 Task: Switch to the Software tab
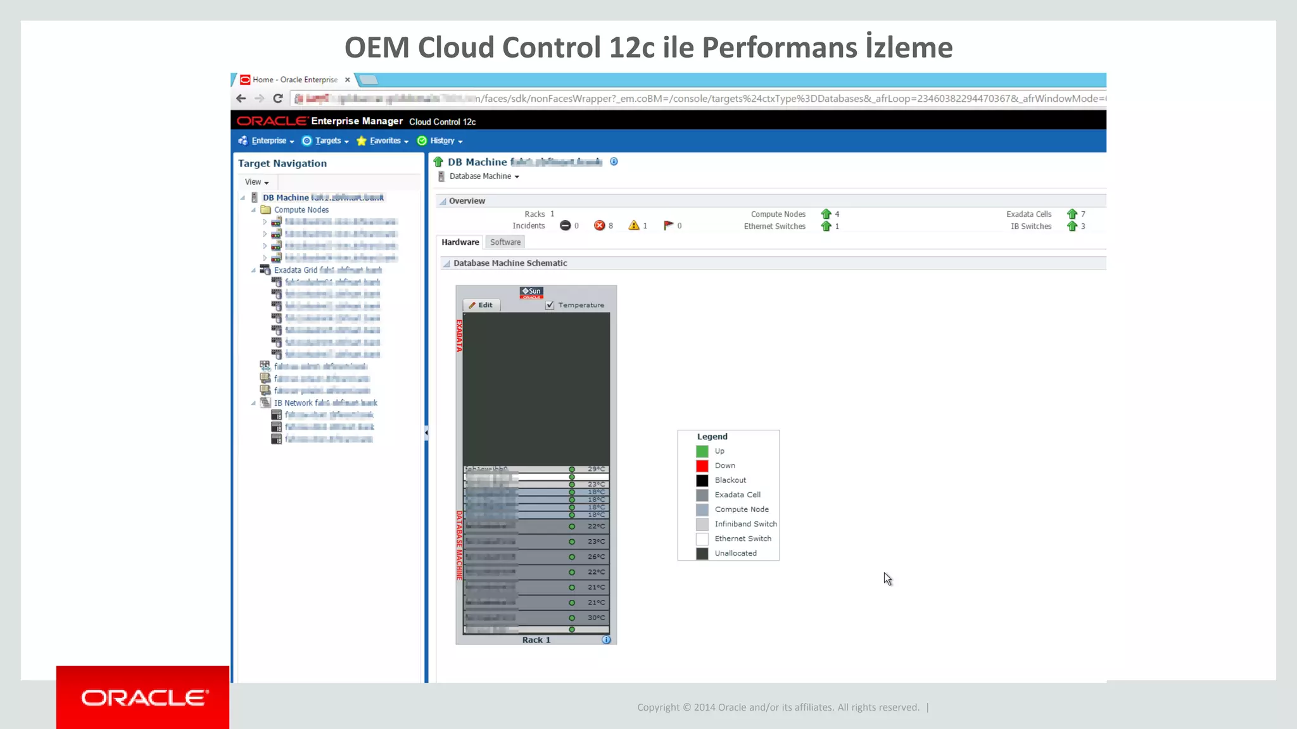505,242
